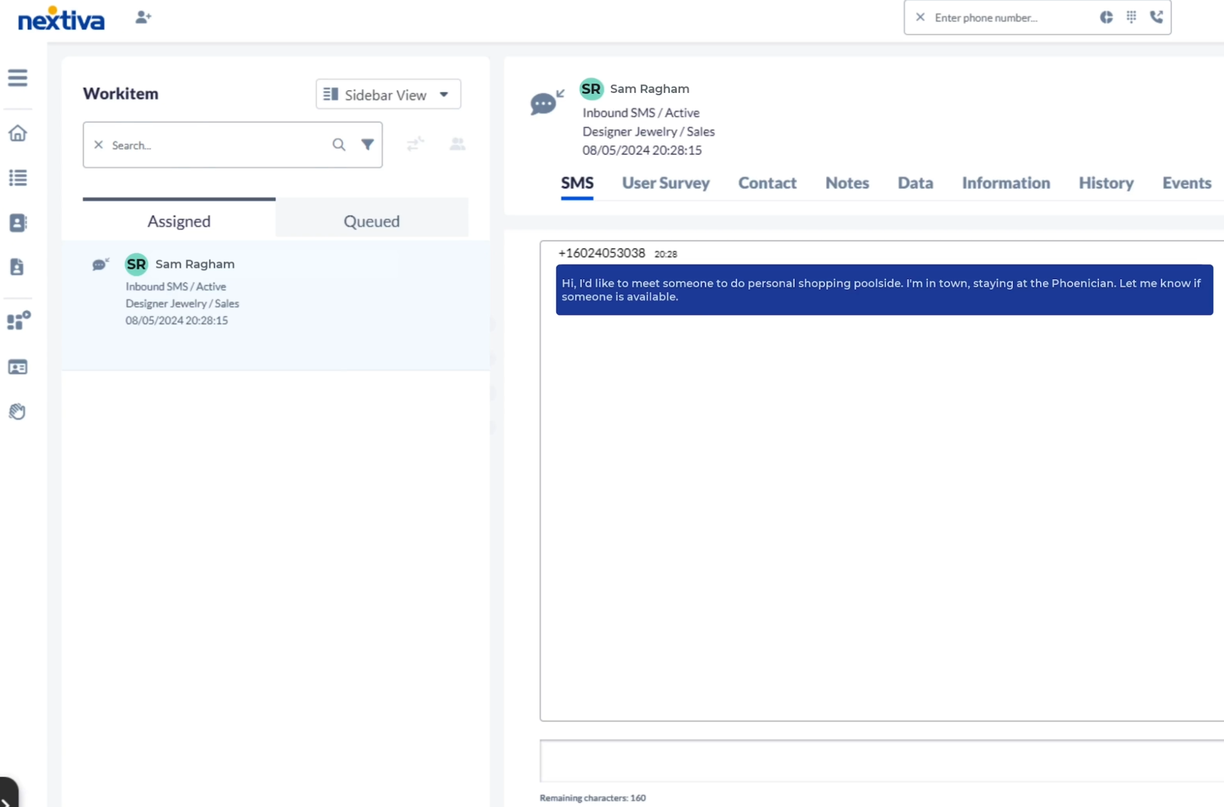The image size is (1224, 807).
Task: Open the Sidebar View dropdown
Action: point(388,94)
